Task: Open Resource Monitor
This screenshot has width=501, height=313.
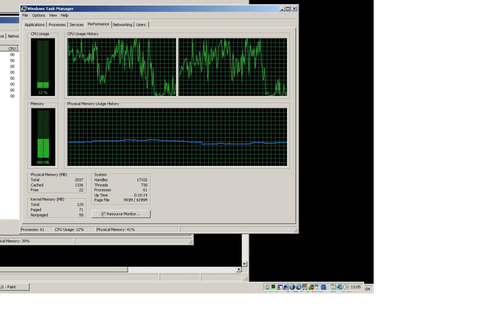Action: (121, 214)
